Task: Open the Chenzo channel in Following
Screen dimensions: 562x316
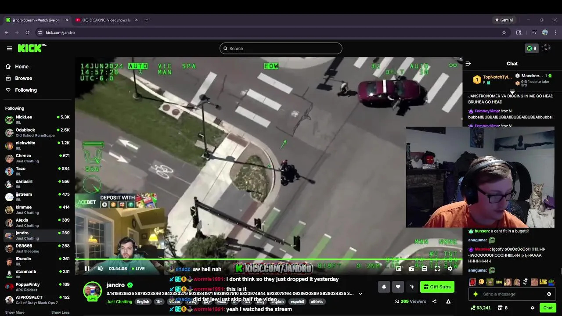Action: click(x=37, y=158)
